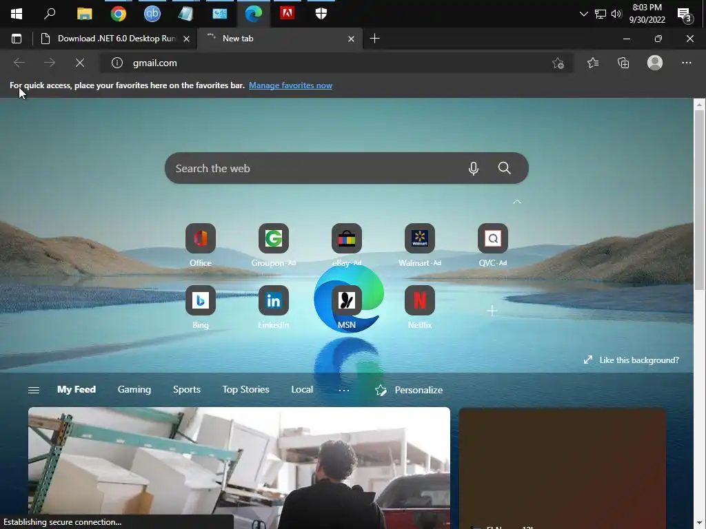
Task: Open the profile avatar menu
Action: (655, 63)
